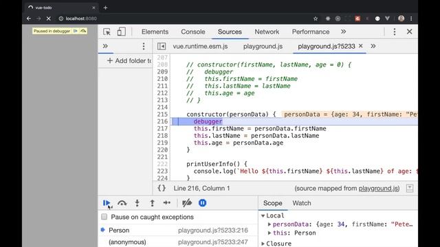Viewport: 440px width, 247px height.
Task: Open the Network tab
Action: pos(267,32)
